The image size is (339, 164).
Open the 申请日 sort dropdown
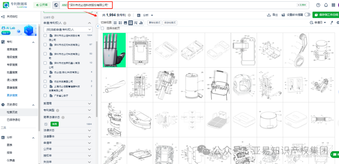318,23
